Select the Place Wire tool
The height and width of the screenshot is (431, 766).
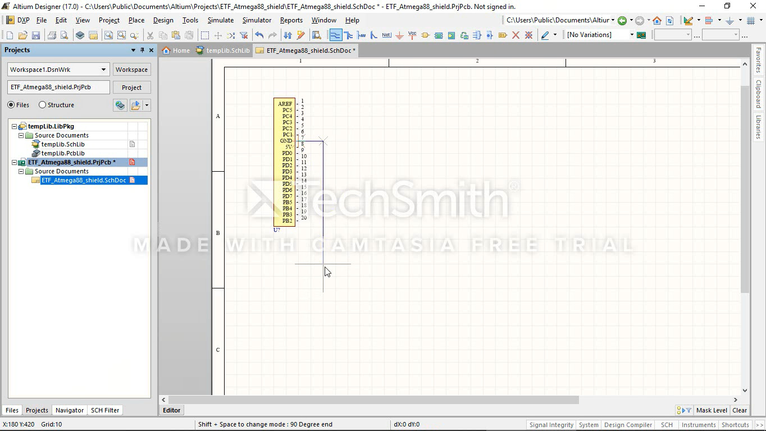pos(335,35)
